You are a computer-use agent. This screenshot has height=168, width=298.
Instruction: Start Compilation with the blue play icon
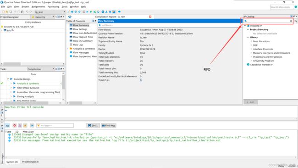point(87,12)
